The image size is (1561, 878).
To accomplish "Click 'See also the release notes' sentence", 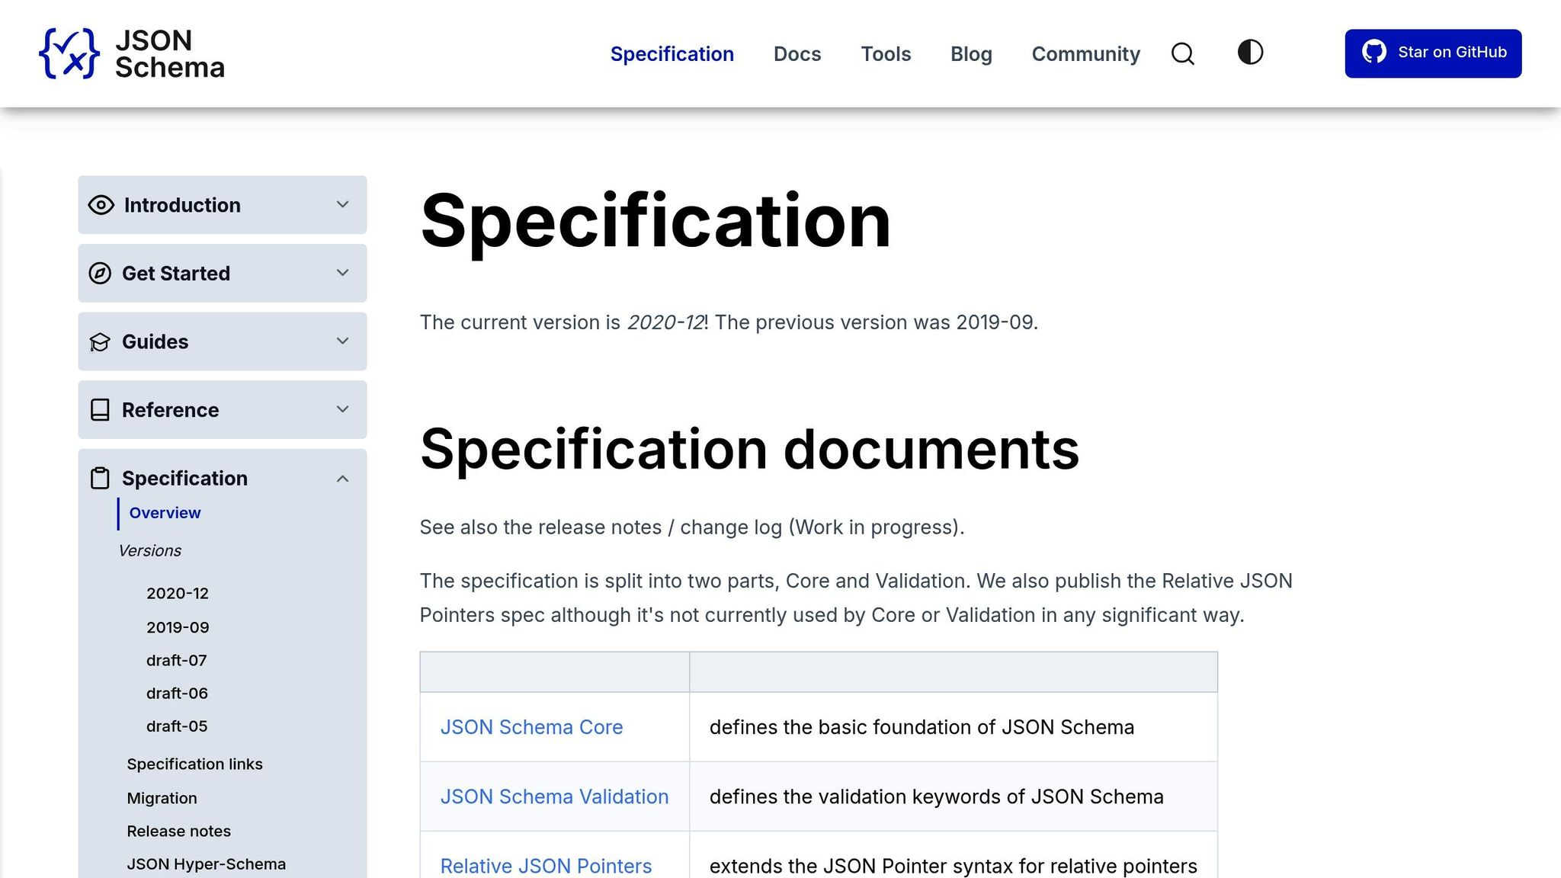I will coord(692,527).
